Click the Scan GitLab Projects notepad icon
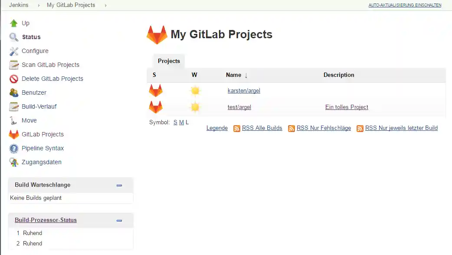 pyautogui.click(x=13, y=65)
